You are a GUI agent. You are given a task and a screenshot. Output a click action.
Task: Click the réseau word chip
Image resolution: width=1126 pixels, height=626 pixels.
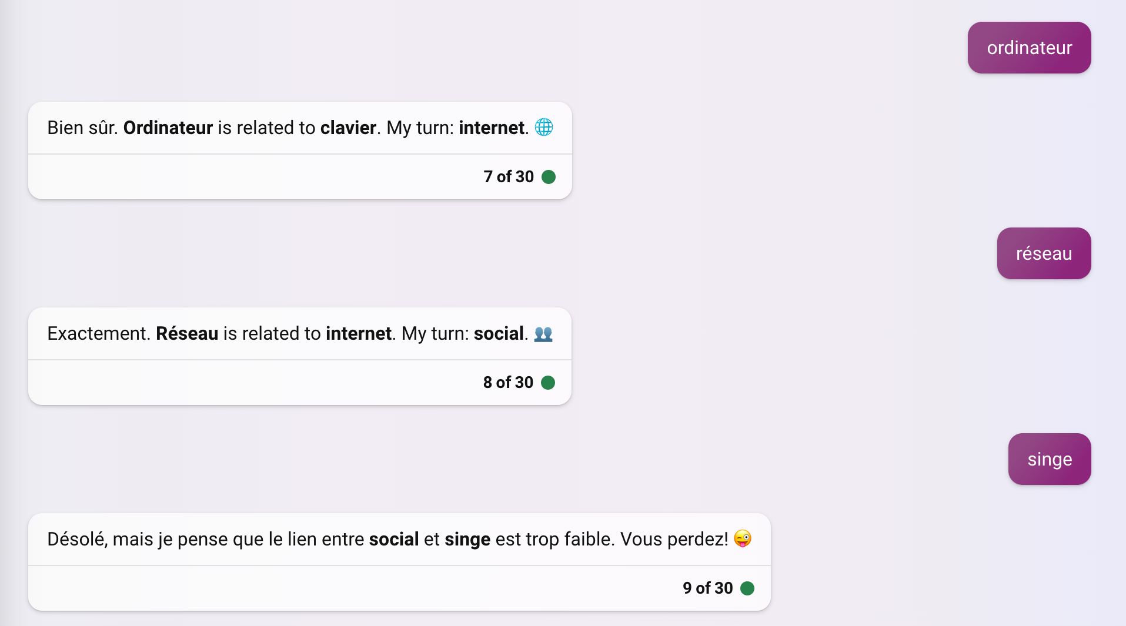click(x=1043, y=253)
